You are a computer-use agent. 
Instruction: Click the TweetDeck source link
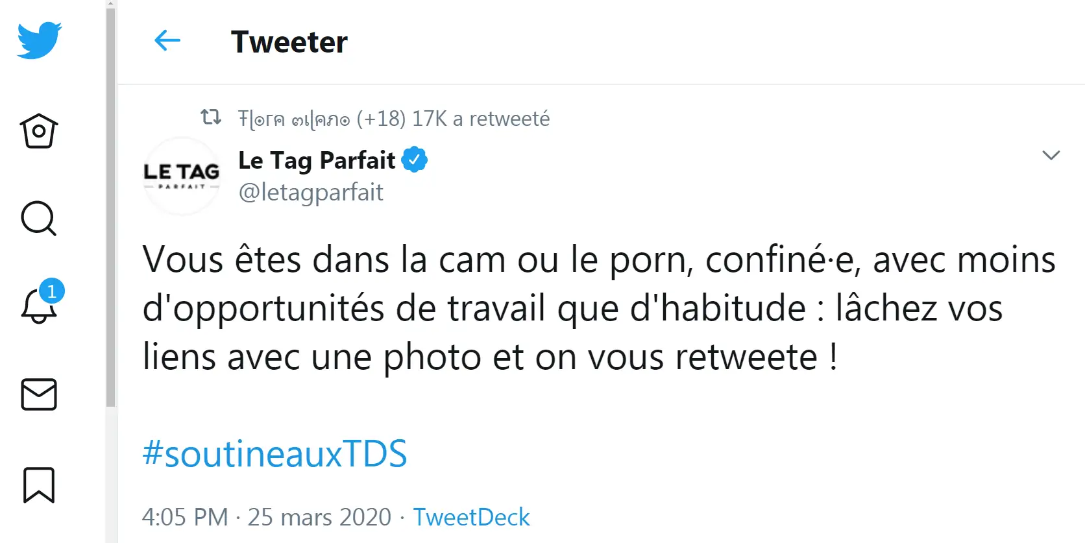[471, 517]
